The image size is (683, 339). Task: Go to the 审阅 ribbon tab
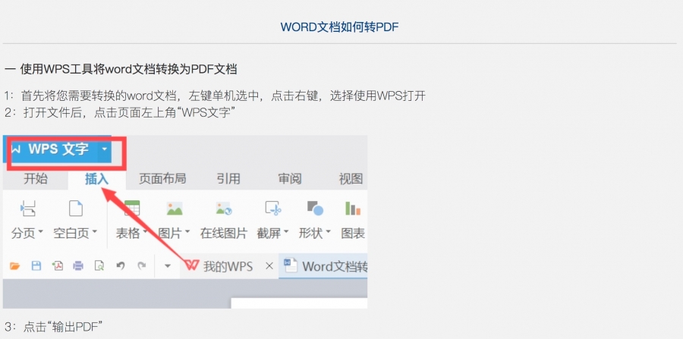[289, 179]
